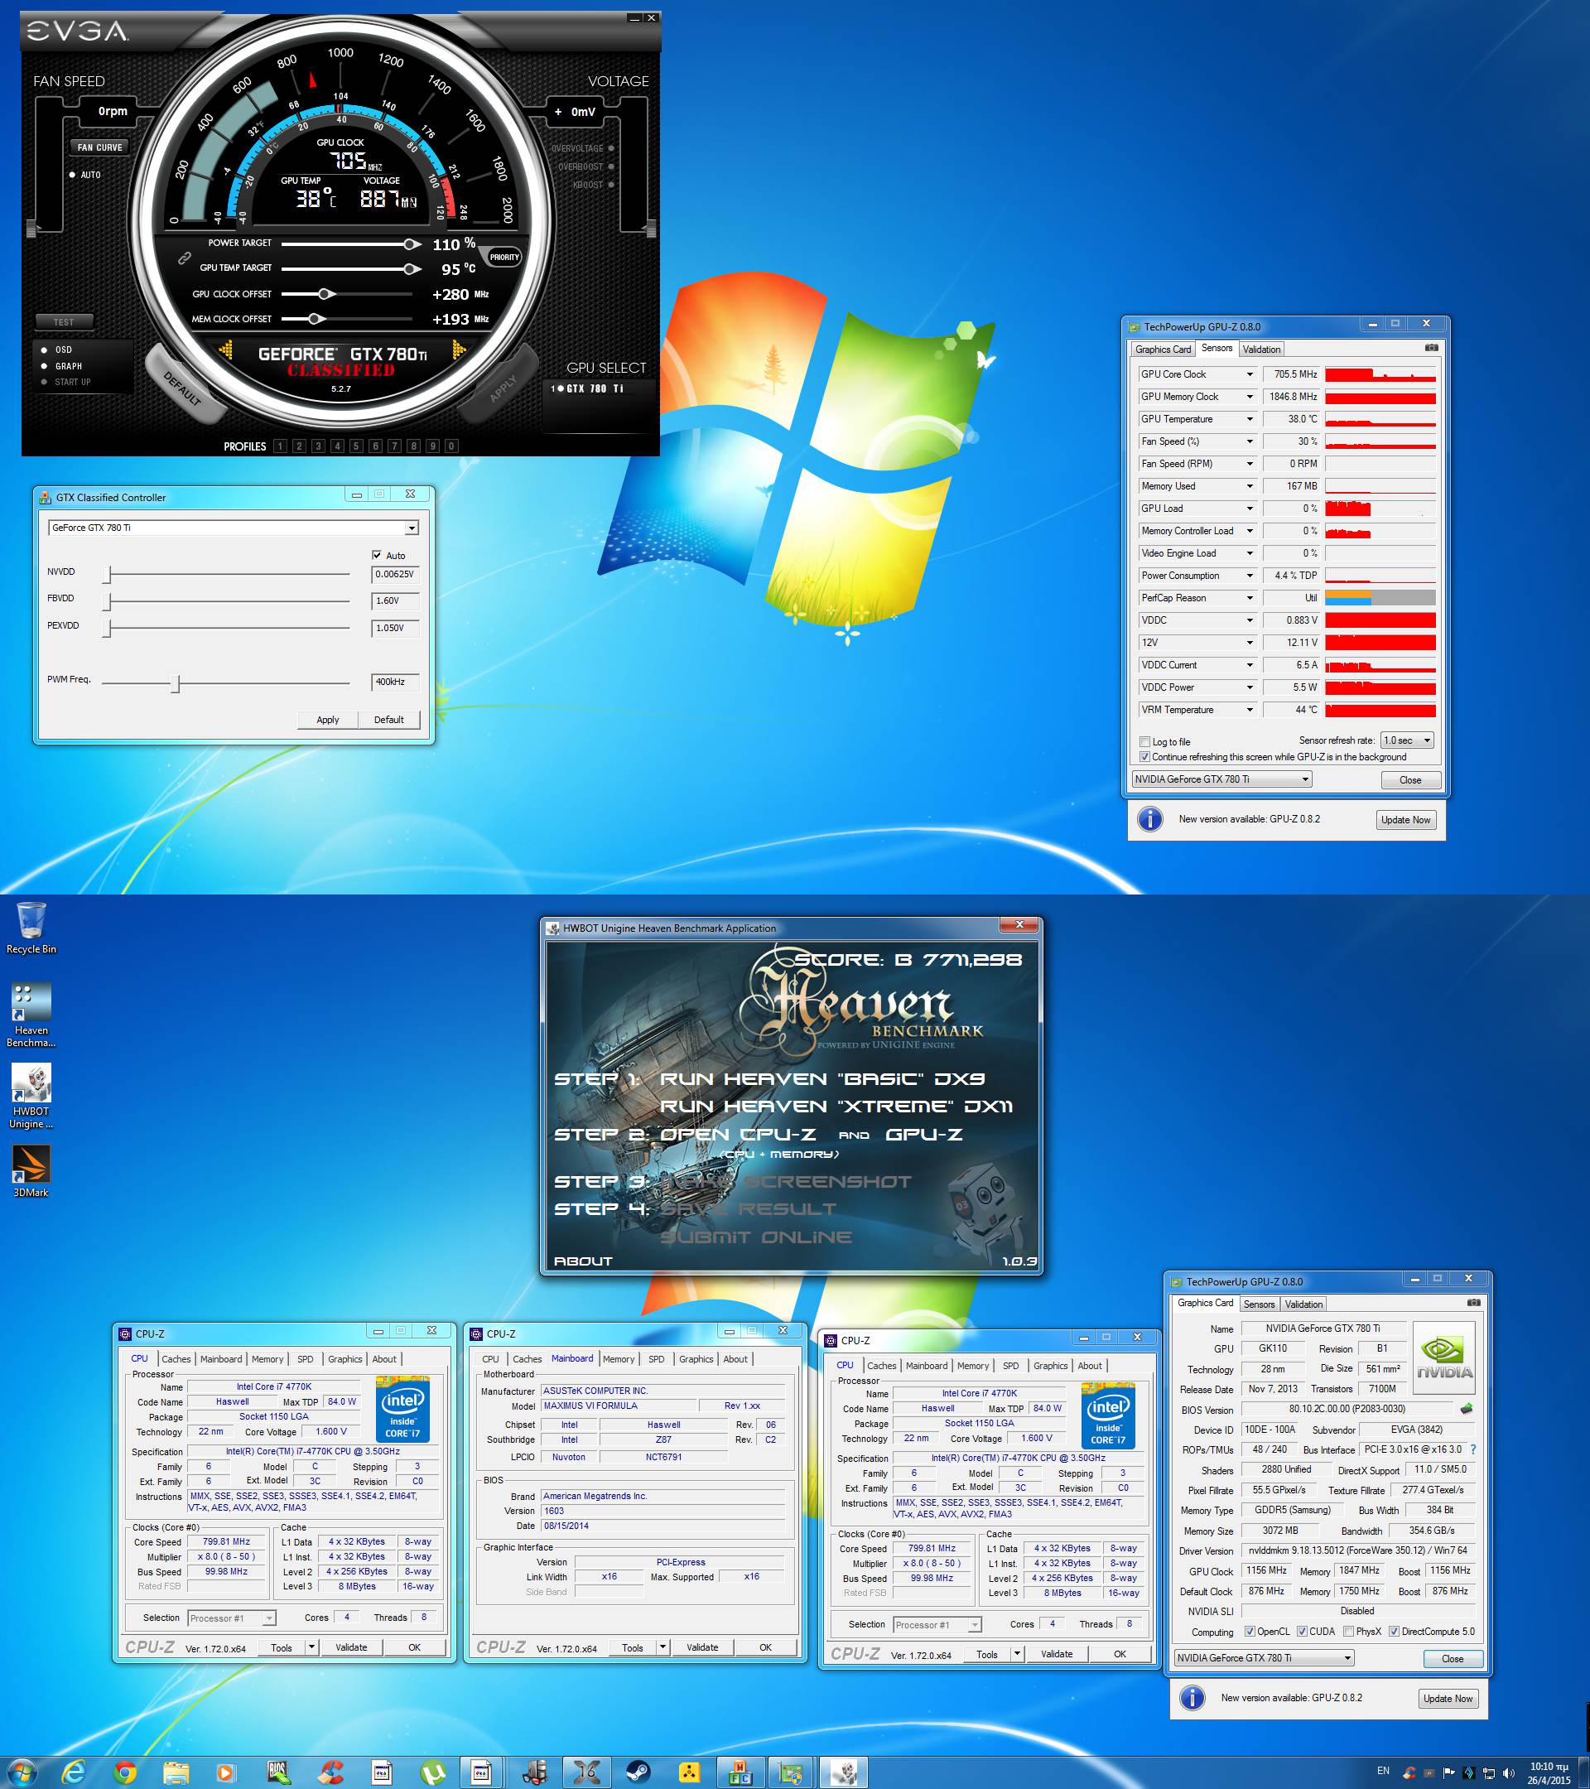Click the GPU-Z Sensors screenshot camera icon
Image resolution: width=1590 pixels, height=1789 pixels.
pyautogui.click(x=1431, y=348)
